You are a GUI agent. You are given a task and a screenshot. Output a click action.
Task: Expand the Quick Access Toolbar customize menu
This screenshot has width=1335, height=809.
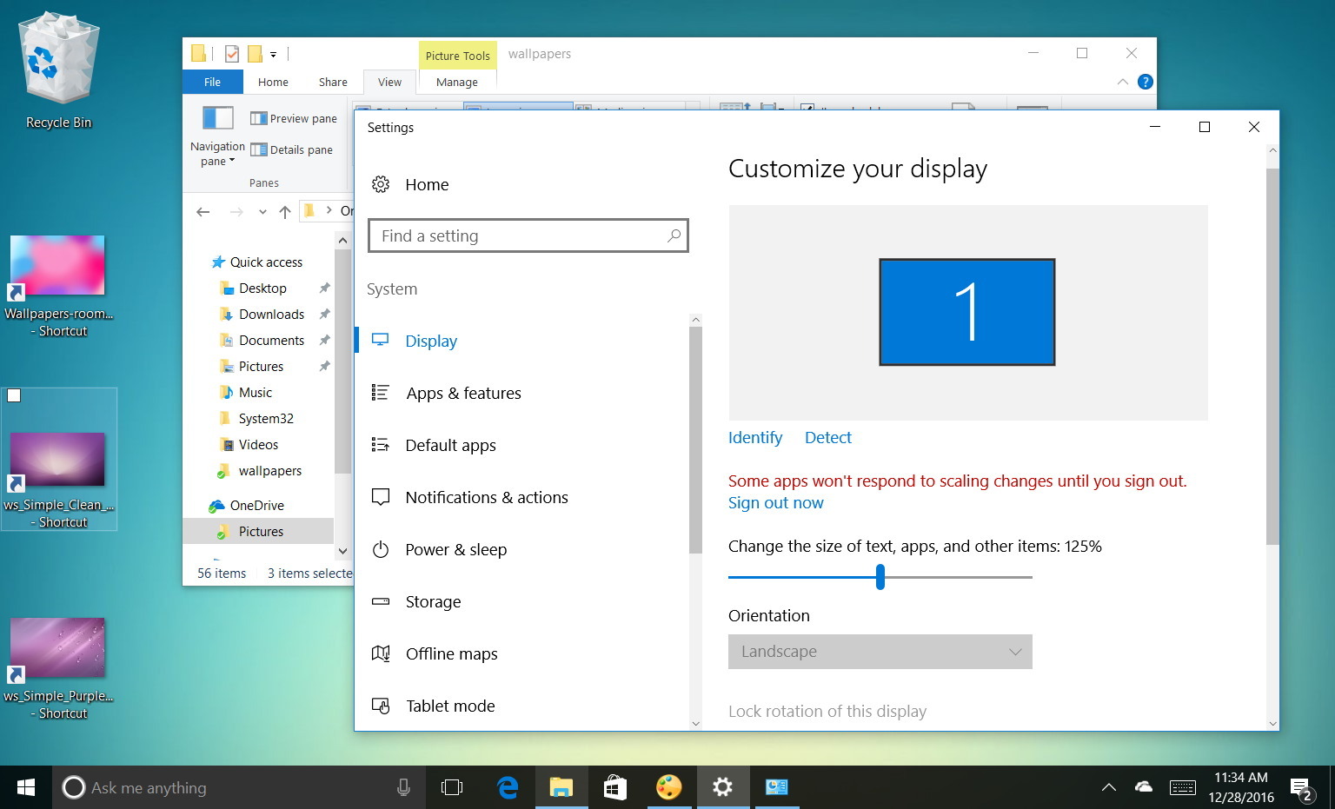coord(272,54)
